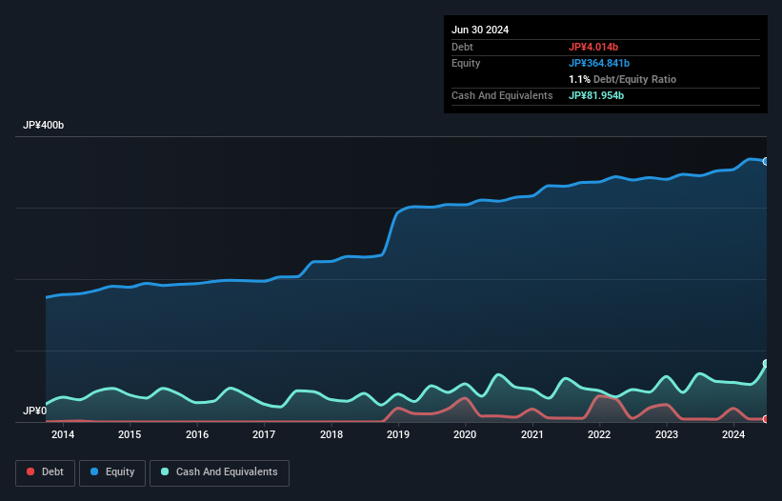Image resolution: width=782 pixels, height=501 pixels.
Task: Click the JP¥400b y-axis label
Action: [x=44, y=126]
